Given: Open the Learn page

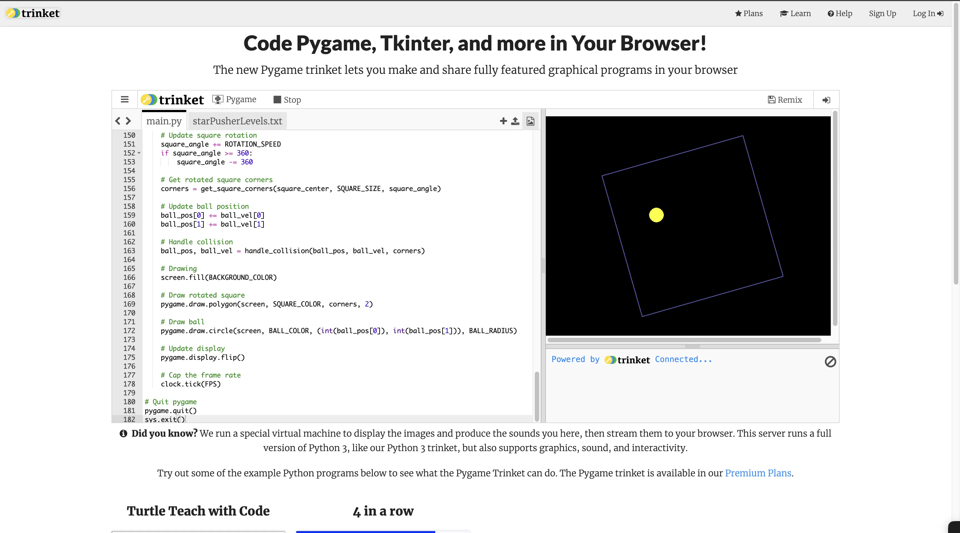Looking at the screenshot, I should [795, 13].
